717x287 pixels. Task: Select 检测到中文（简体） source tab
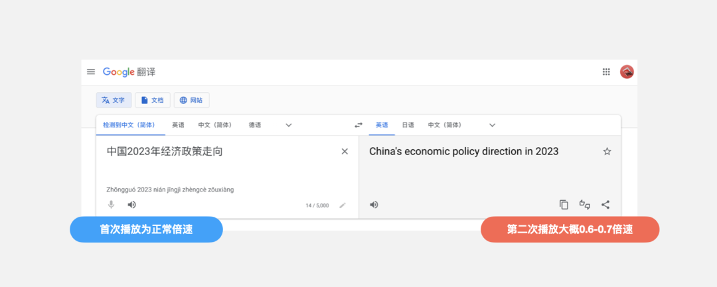[x=131, y=125]
